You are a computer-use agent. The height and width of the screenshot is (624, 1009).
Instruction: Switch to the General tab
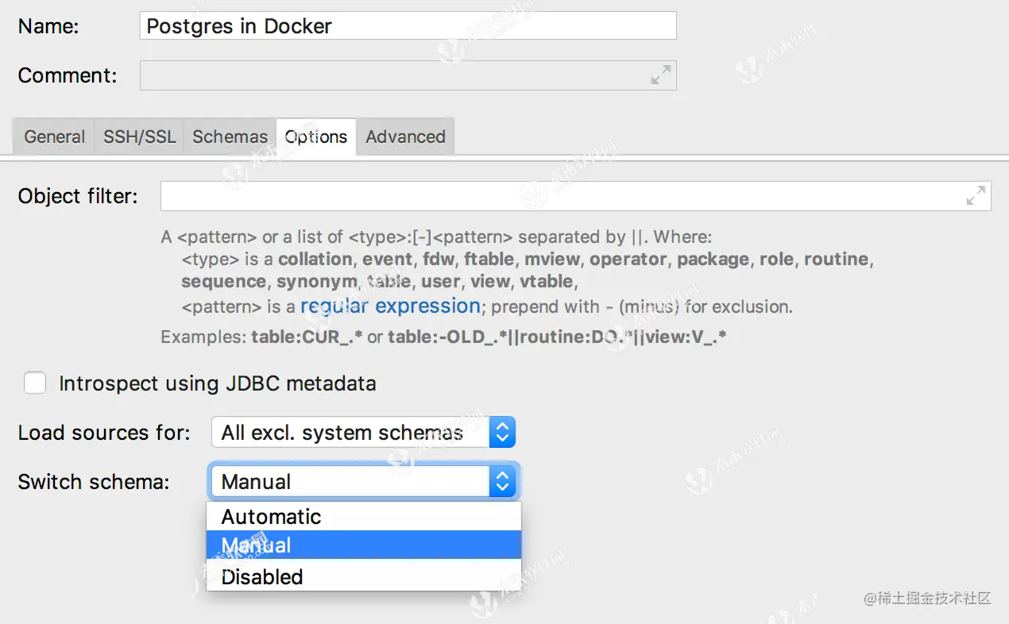tap(54, 137)
